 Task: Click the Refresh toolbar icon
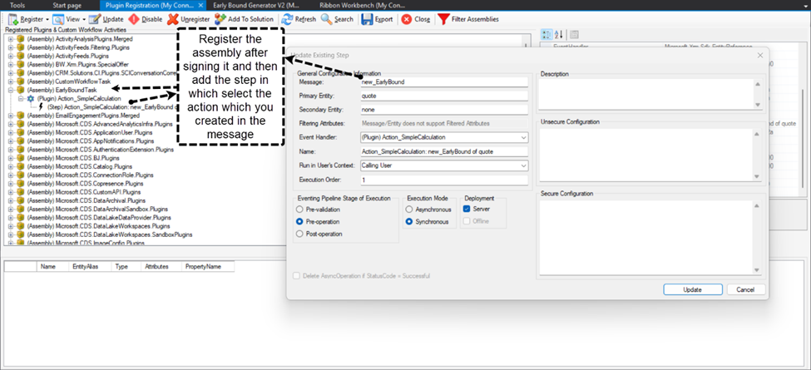point(287,19)
